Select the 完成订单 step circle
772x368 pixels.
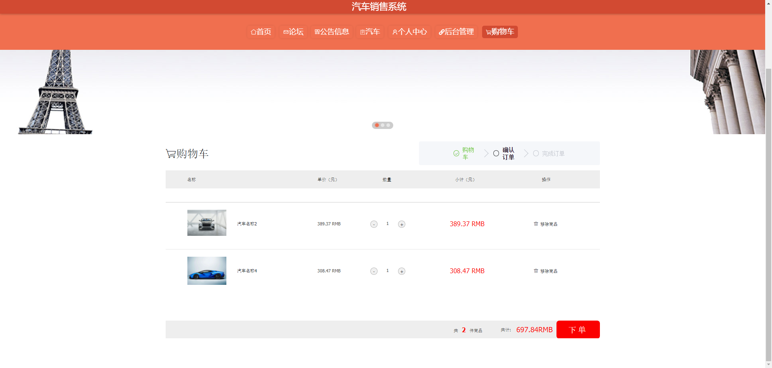[x=536, y=153]
